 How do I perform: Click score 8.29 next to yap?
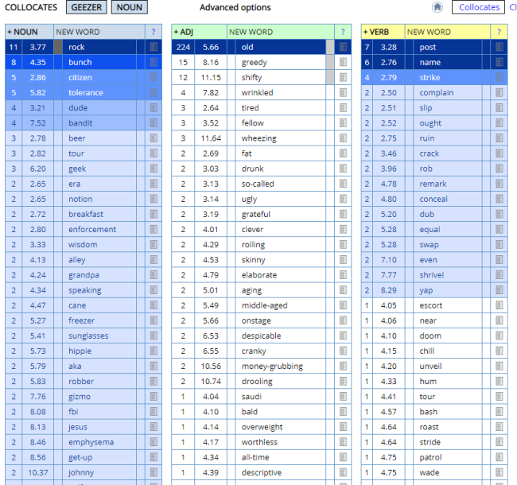click(388, 290)
